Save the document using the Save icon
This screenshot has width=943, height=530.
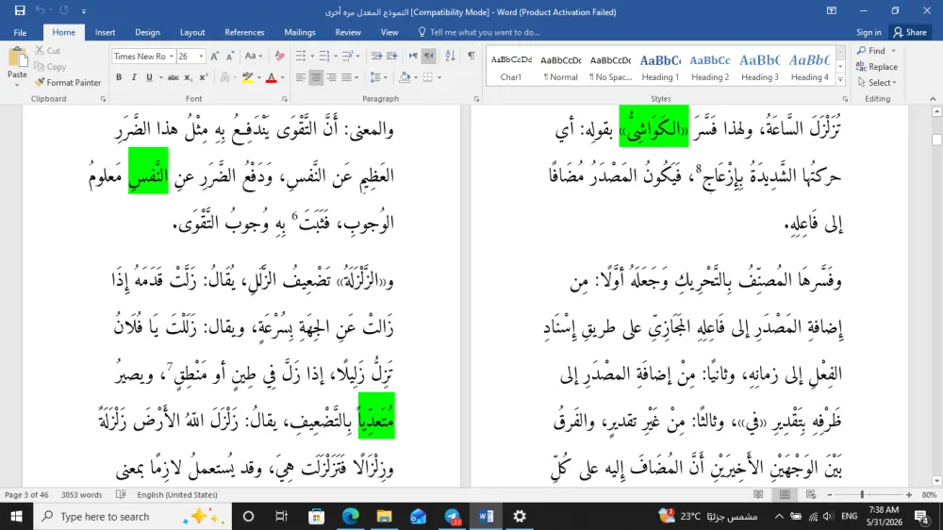click(20, 10)
